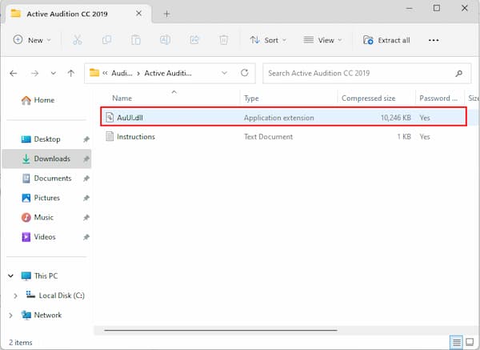Screen dimensions: 480x350
Task: Open Downloads in navigation pane
Action: click(46, 159)
